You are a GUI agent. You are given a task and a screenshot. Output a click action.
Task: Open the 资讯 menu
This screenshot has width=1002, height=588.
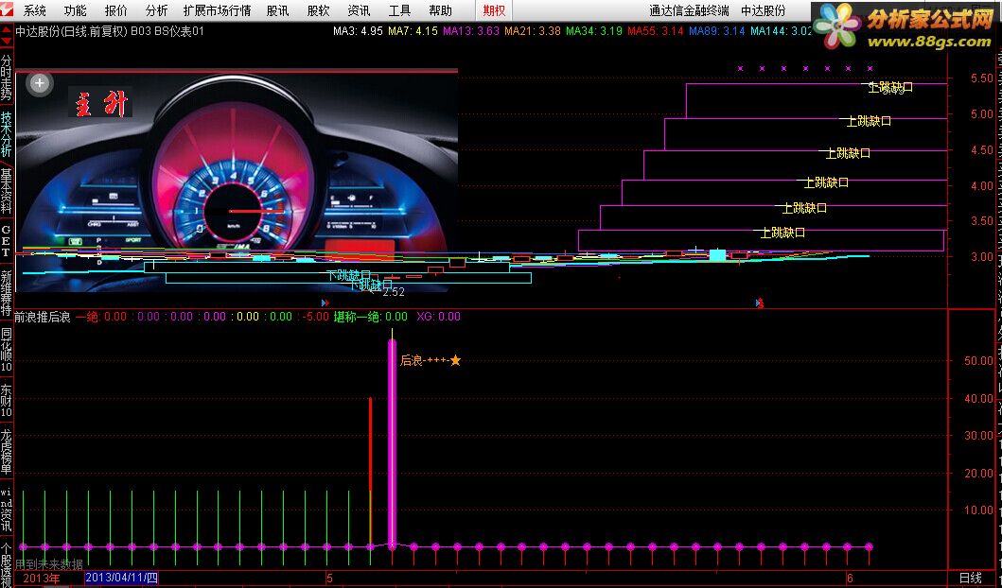359,10
